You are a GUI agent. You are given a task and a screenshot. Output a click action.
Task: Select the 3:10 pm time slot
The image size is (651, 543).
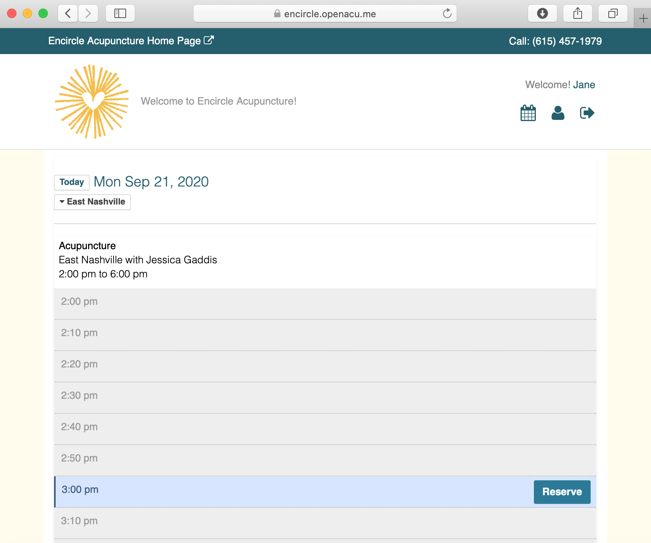325,523
